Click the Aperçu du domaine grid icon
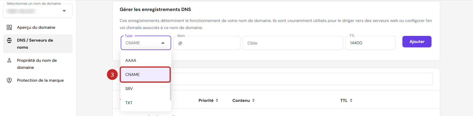The image size is (473, 116). (x=9, y=27)
